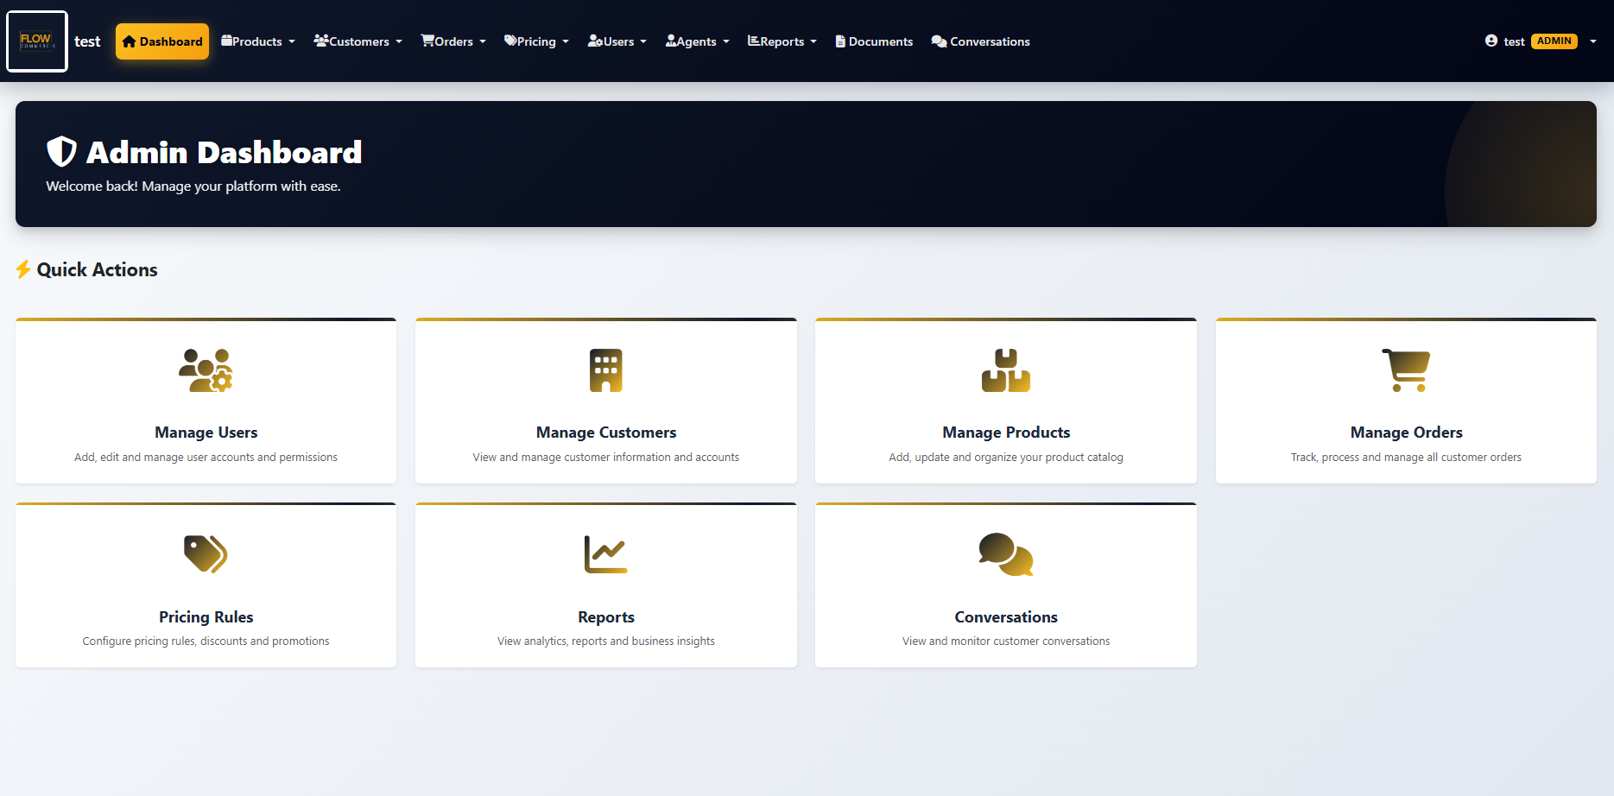
Task: Click the FLOW Commerce logo
Action: pyautogui.click(x=36, y=41)
